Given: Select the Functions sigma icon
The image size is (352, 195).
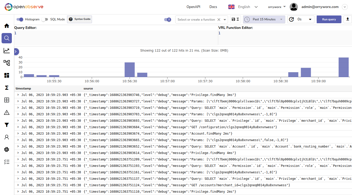Looking at the screenshot, I should (6, 87).
